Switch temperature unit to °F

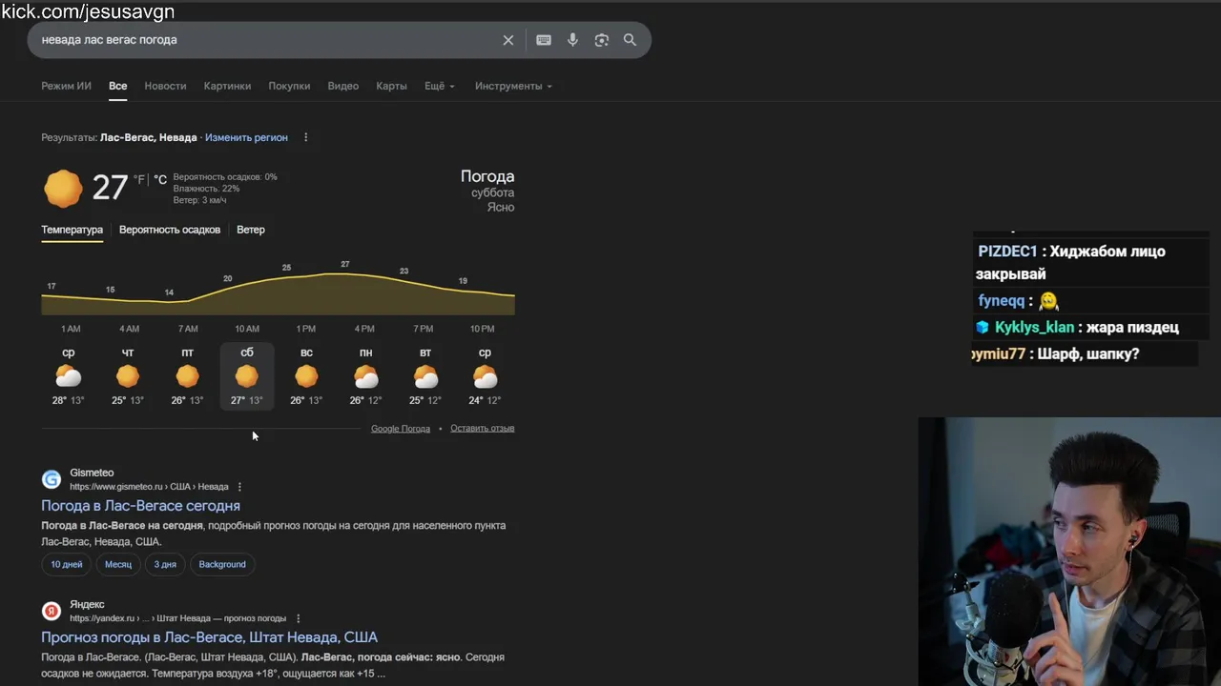[139, 179]
